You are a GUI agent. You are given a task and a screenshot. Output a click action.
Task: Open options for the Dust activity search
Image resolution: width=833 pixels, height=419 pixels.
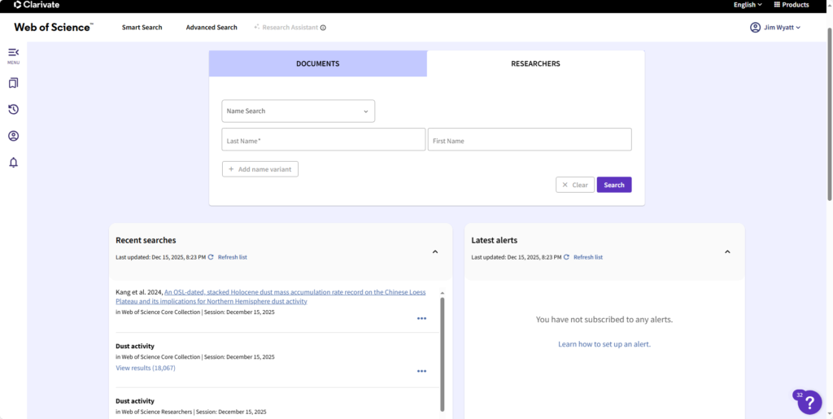(x=421, y=371)
